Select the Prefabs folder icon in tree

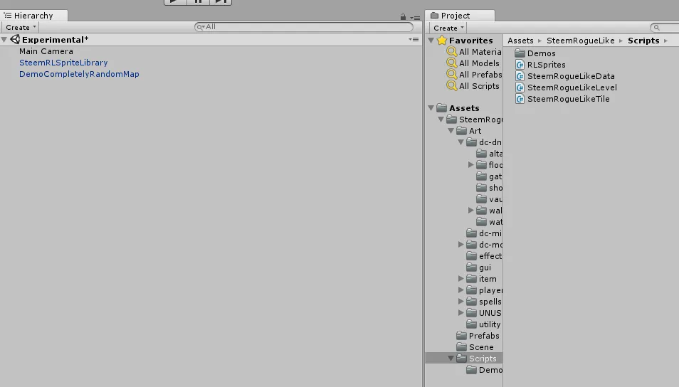coord(462,336)
